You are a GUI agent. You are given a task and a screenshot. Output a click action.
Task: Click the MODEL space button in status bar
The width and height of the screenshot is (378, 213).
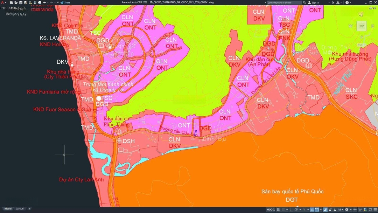coord(271,209)
